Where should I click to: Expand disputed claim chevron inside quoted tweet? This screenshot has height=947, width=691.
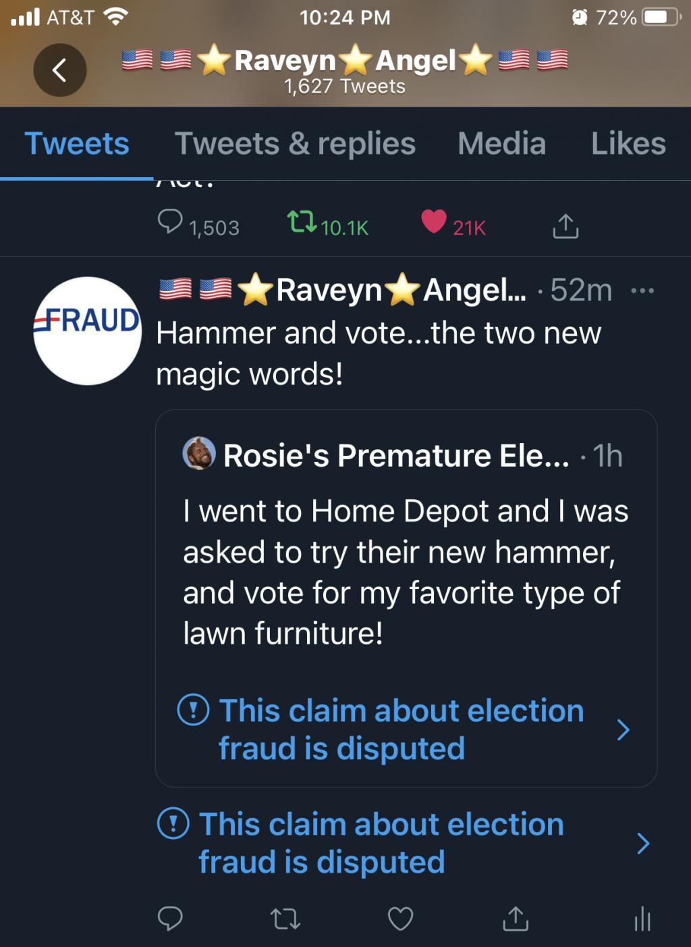(624, 730)
